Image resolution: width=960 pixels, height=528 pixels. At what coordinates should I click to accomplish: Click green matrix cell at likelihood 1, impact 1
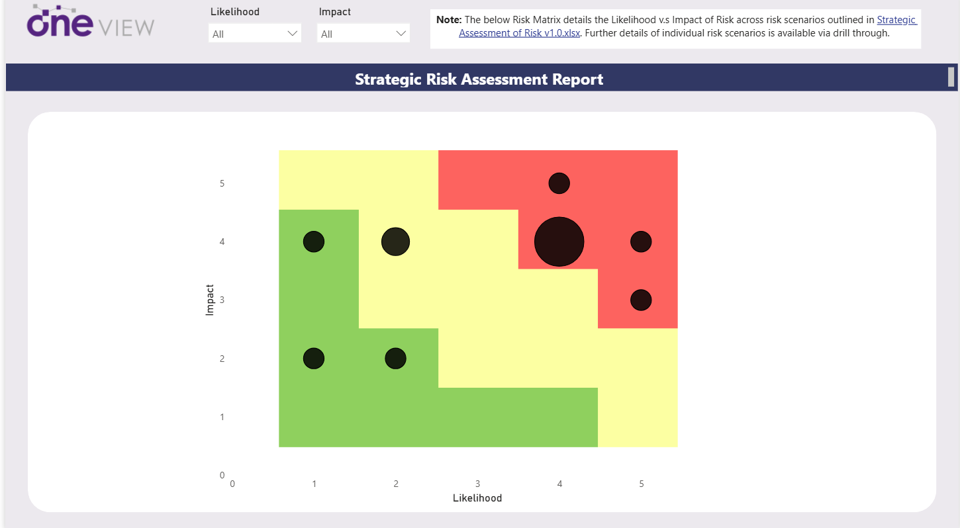[314, 417]
